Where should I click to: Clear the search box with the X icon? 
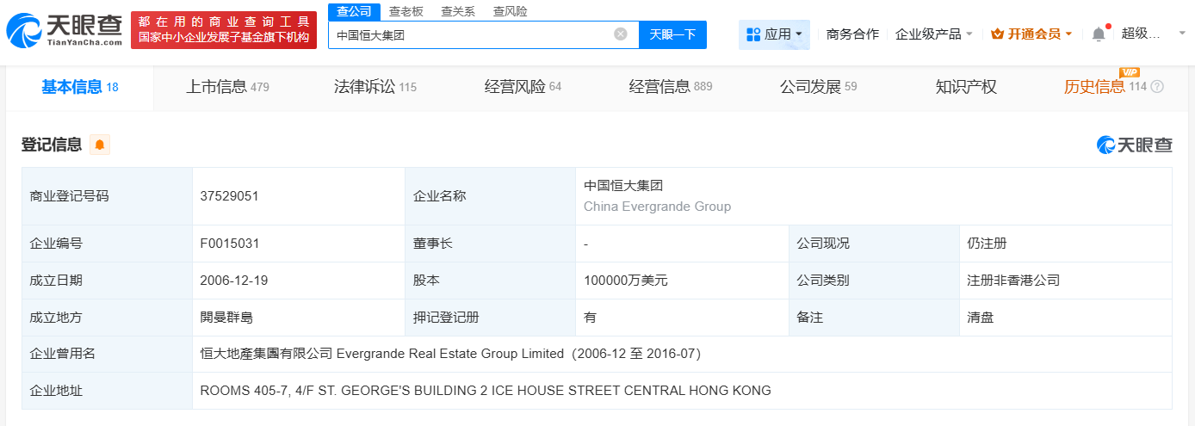(x=620, y=34)
